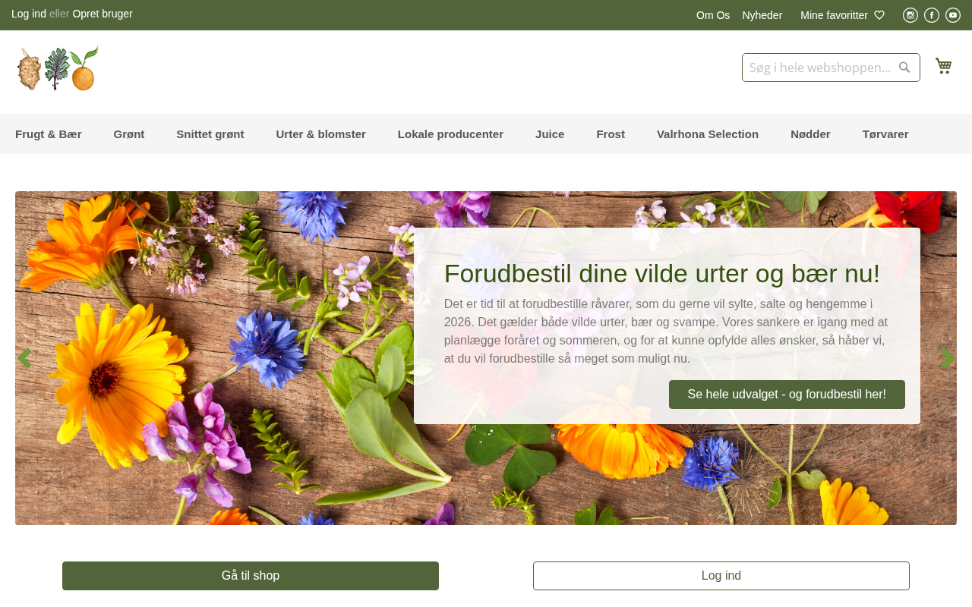Open the Nødder category
The width and height of the screenshot is (972, 607).
[810, 134]
